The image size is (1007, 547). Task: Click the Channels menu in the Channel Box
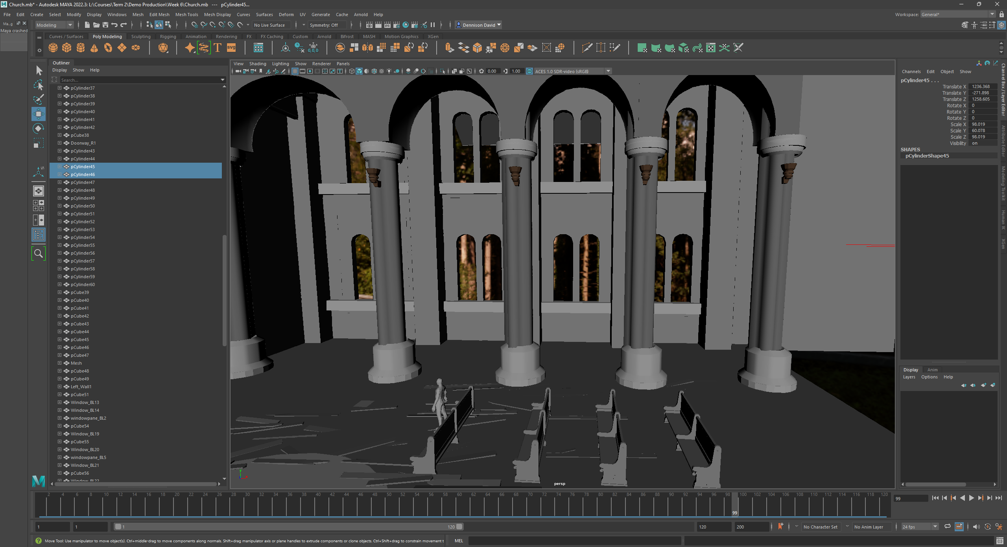click(x=911, y=72)
